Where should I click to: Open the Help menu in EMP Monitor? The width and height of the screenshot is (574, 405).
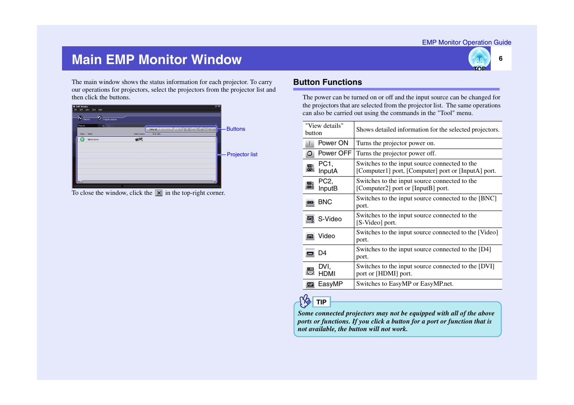click(x=100, y=110)
